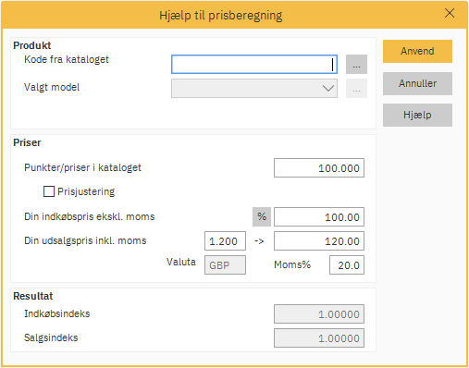
Task: Click the dialog title Hjælp til prisberegning
Action: pos(221,16)
